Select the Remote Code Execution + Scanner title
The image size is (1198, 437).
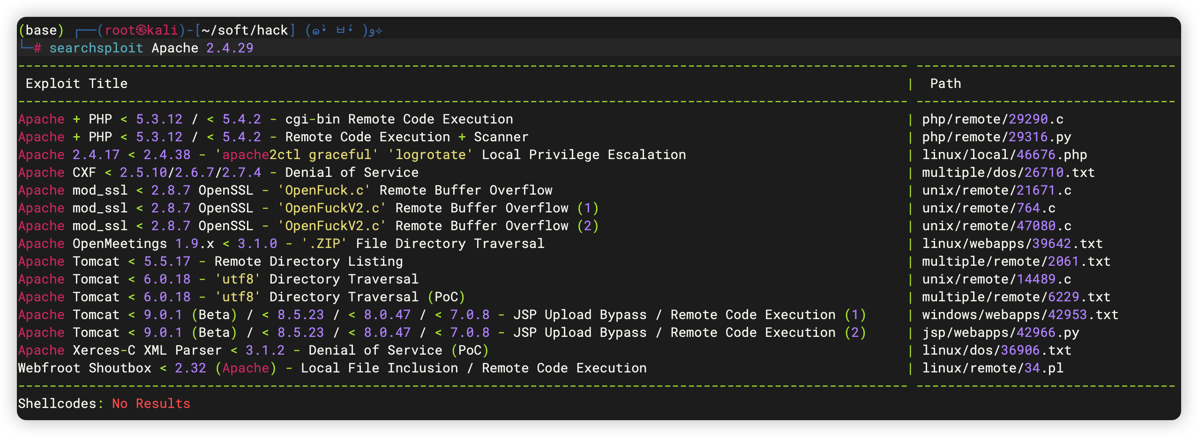(273, 137)
